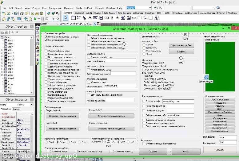Pick the CheckBox component icon

pos(112,18)
